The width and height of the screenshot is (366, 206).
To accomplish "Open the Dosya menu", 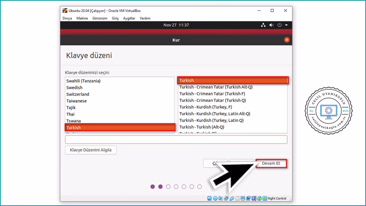I will 67,18.
